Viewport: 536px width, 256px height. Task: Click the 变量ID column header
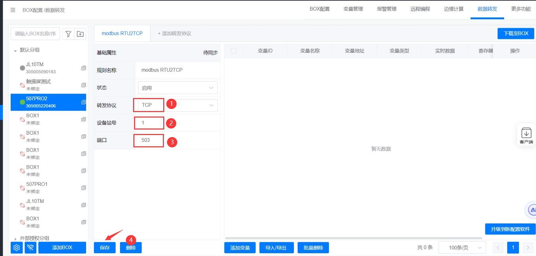pyautogui.click(x=265, y=51)
